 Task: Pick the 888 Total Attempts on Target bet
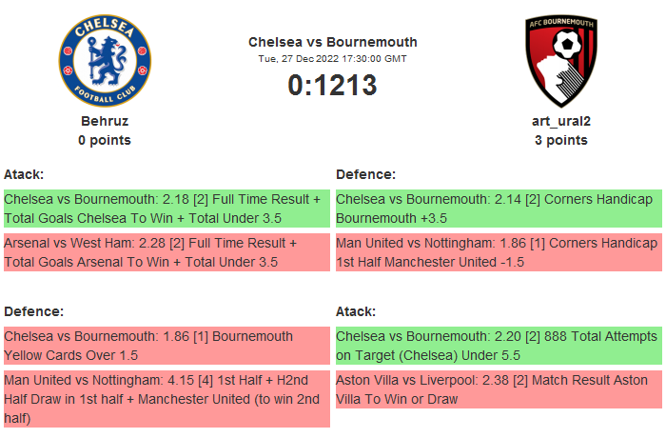[498, 346]
